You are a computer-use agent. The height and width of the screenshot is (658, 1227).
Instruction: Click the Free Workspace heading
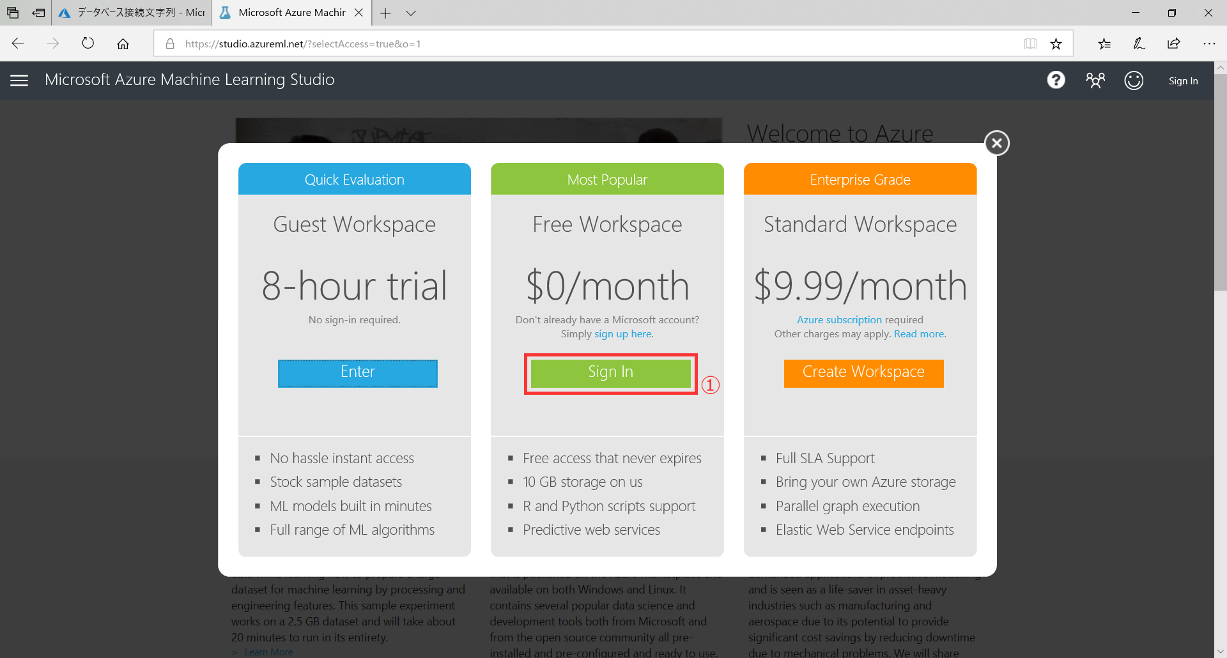point(607,225)
